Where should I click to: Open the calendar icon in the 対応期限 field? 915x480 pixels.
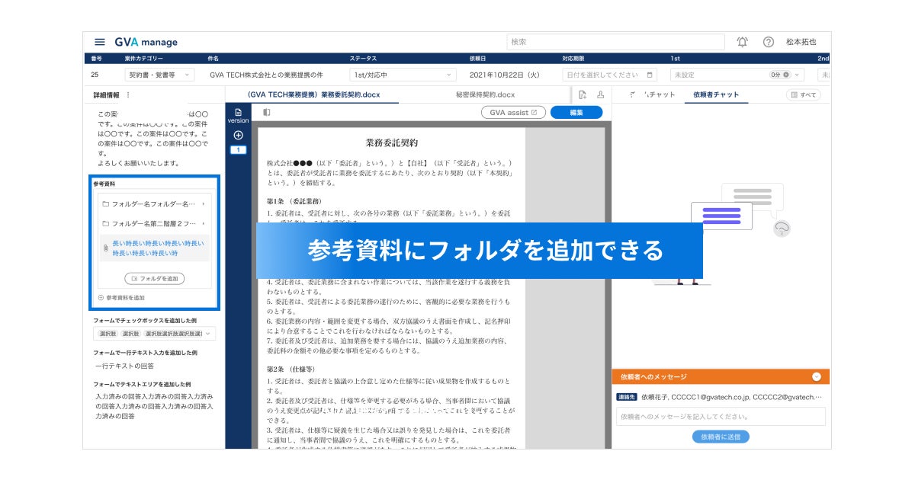[650, 75]
